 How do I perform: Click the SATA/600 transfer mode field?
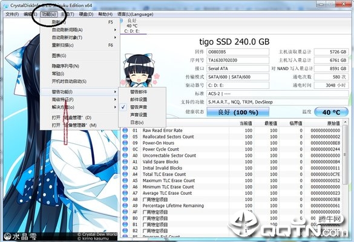pyautogui.click(x=238, y=77)
